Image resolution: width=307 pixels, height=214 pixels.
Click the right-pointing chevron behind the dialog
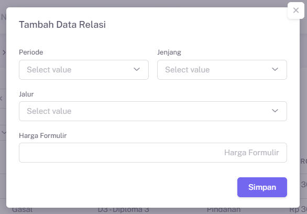[x=4, y=52]
